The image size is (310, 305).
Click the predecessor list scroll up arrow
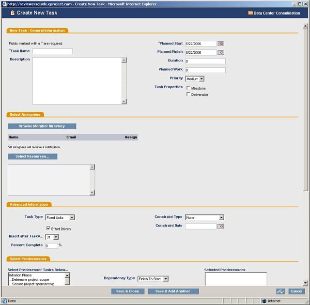[x=67, y=275]
